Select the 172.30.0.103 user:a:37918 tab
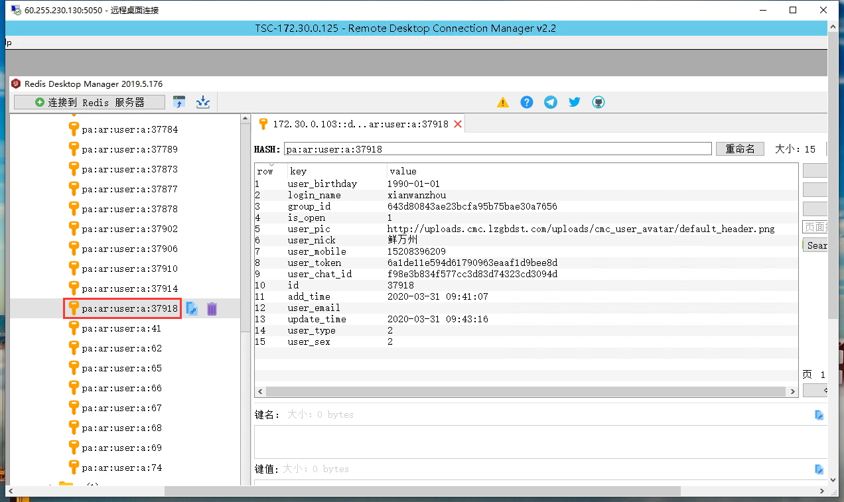This screenshot has height=502, width=844. tap(360, 124)
